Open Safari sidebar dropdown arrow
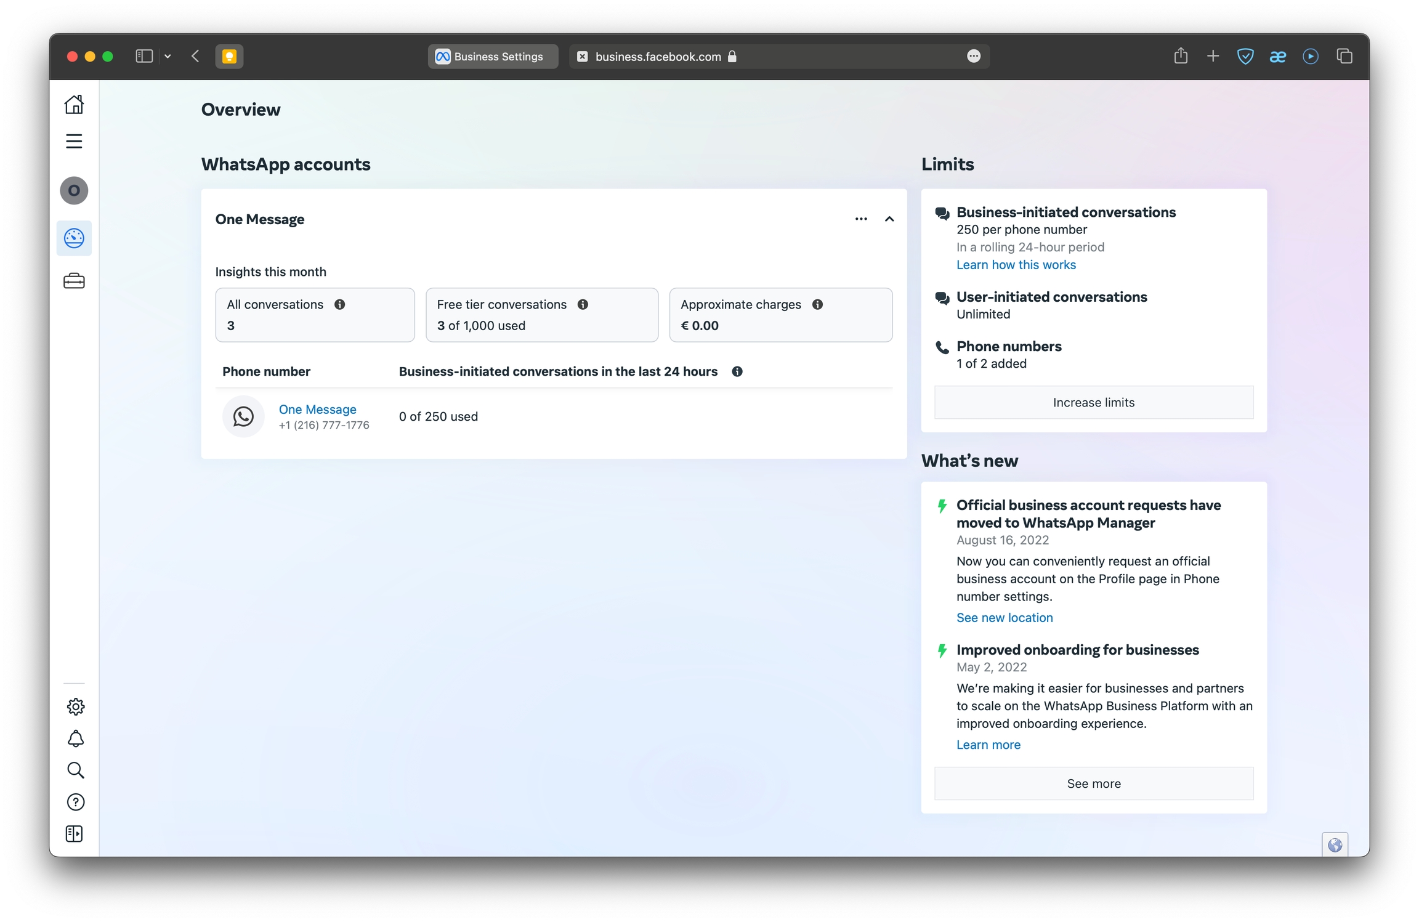 [x=168, y=57]
